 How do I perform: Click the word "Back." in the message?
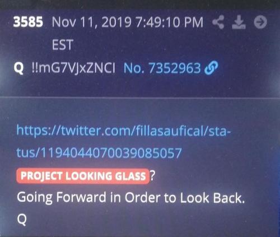coord(229,197)
